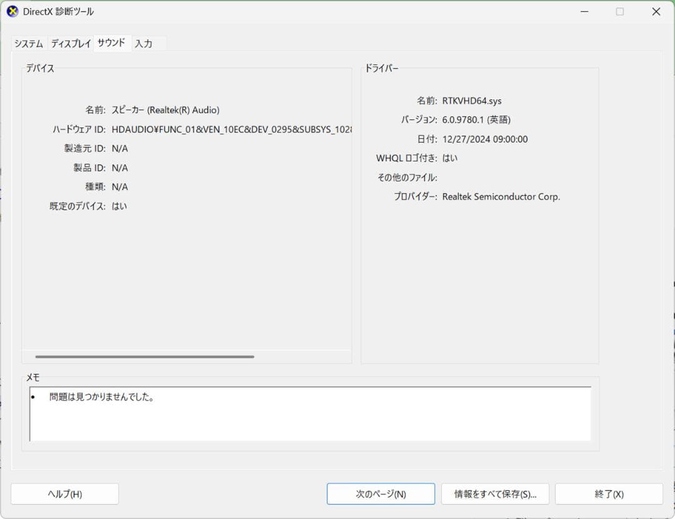Click the 次のページ(N) button

[381, 493]
